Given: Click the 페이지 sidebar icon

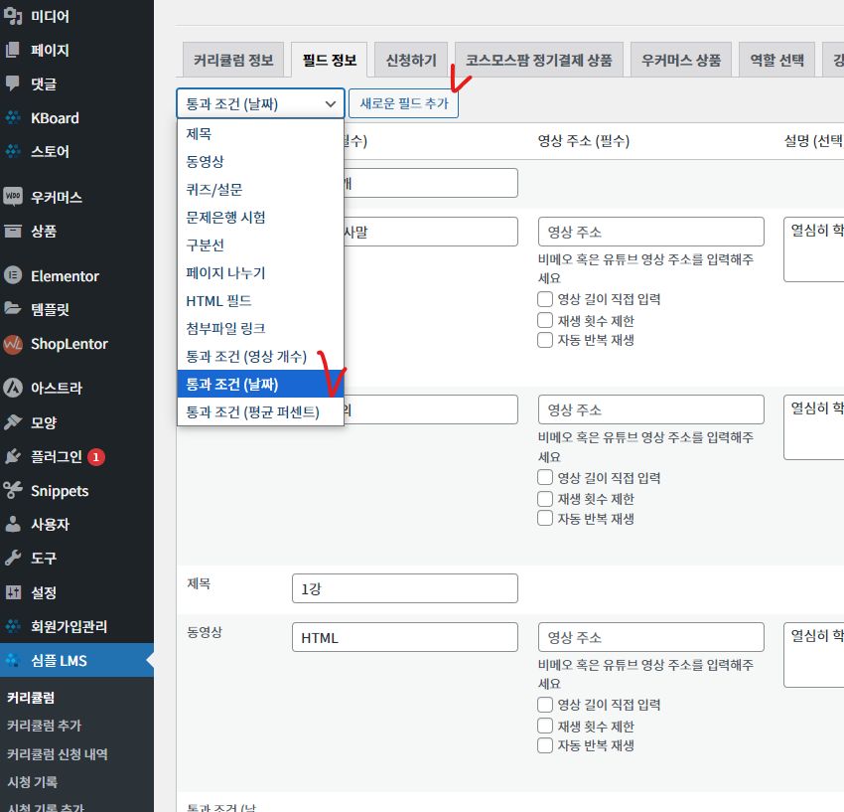Looking at the screenshot, I should point(13,50).
